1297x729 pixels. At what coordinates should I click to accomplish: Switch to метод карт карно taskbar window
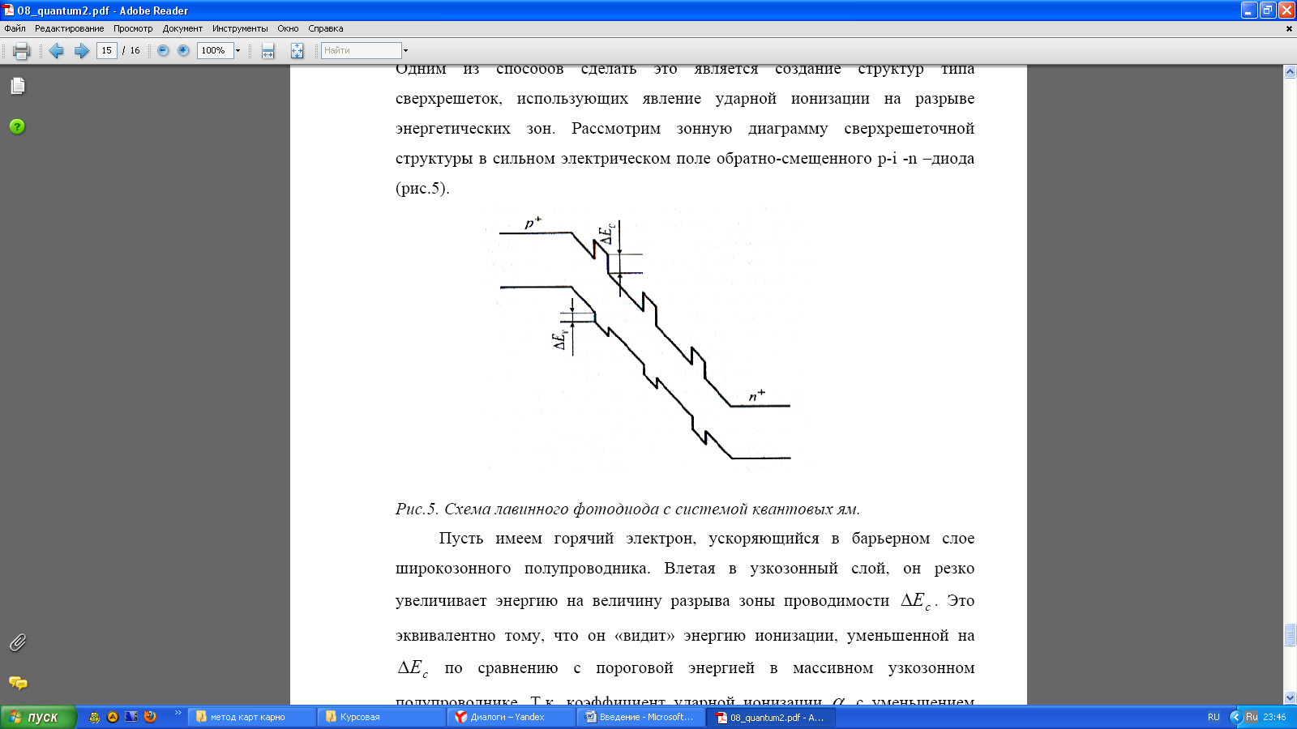(251, 717)
